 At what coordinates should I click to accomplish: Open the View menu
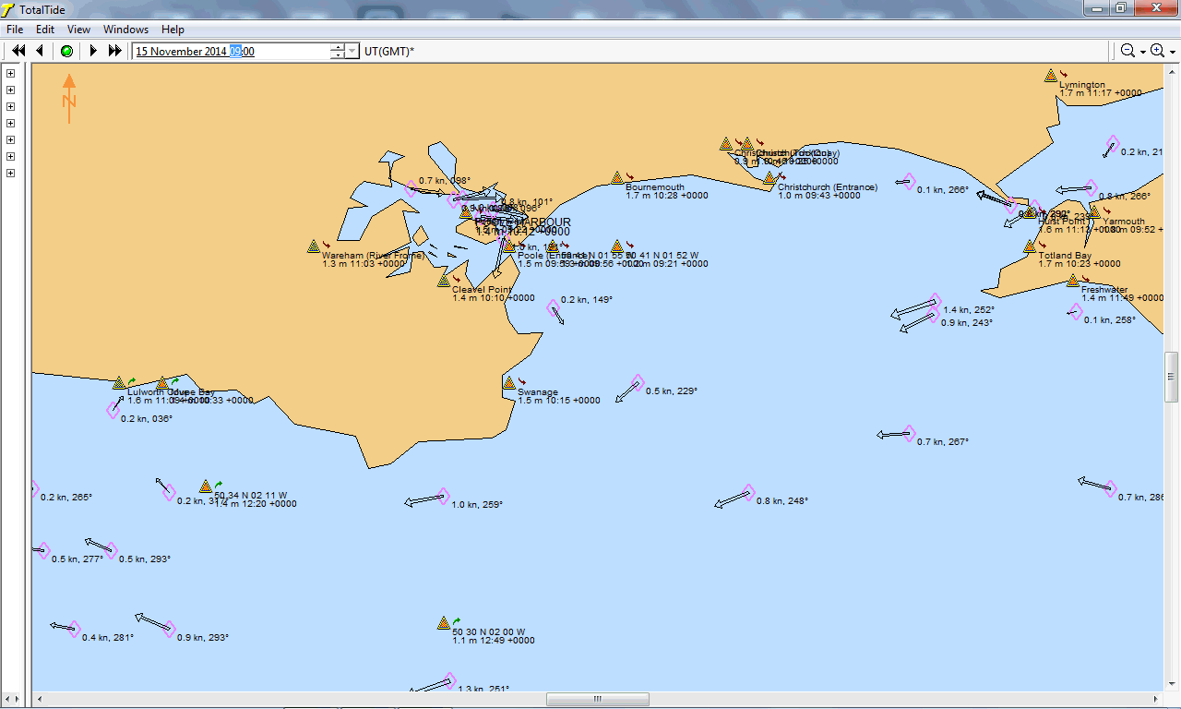click(x=78, y=30)
